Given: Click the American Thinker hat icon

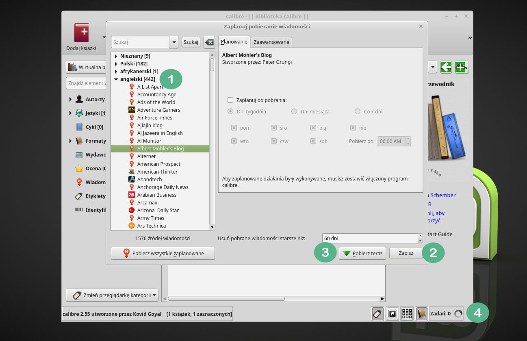Looking at the screenshot, I should [132, 172].
